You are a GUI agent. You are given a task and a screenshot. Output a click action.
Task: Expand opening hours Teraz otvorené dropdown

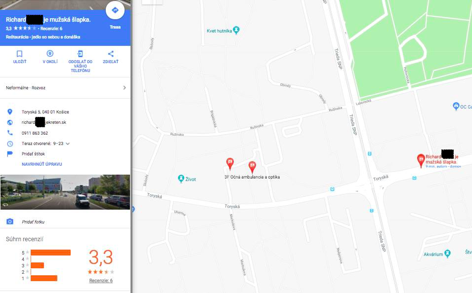pos(68,144)
